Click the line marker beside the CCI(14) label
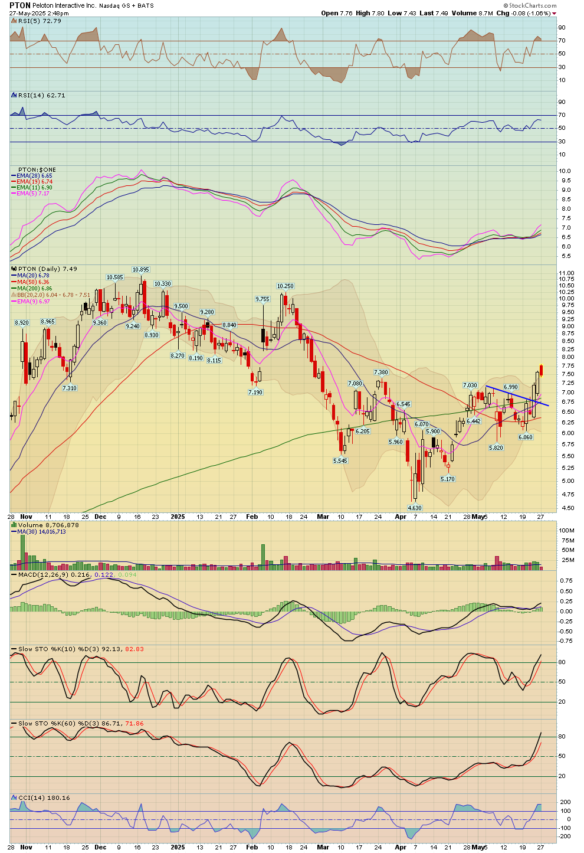Viewport: 584px width, 853px height. coord(14,798)
